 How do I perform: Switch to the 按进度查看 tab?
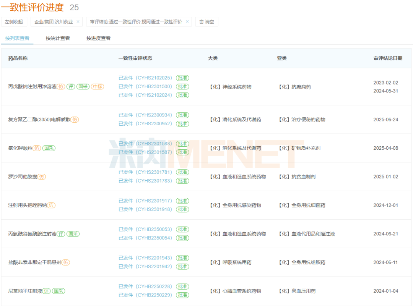[x=98, y=38]
